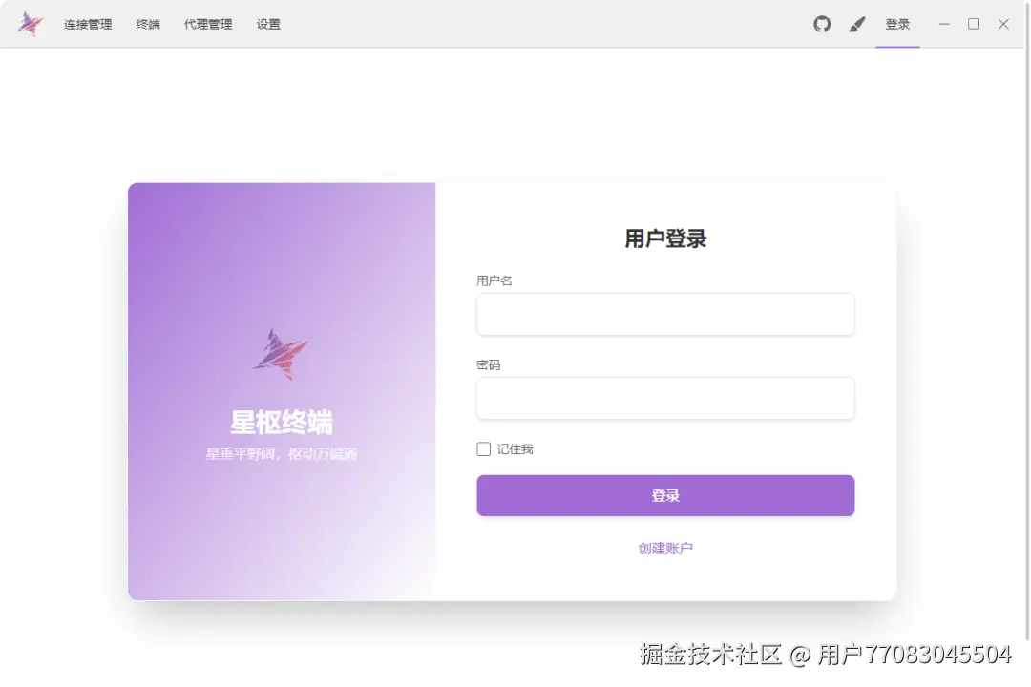Minimize the application window
1031x687 pixels.
point(944,24)
